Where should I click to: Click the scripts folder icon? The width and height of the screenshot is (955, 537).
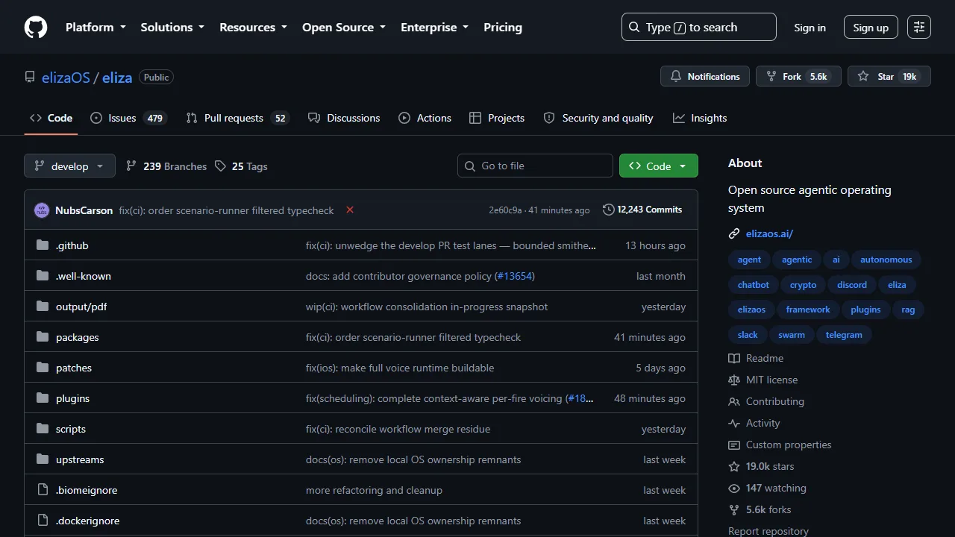[43, 428]
